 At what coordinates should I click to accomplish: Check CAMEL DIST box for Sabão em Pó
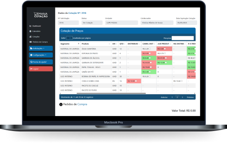pos(150,72)
